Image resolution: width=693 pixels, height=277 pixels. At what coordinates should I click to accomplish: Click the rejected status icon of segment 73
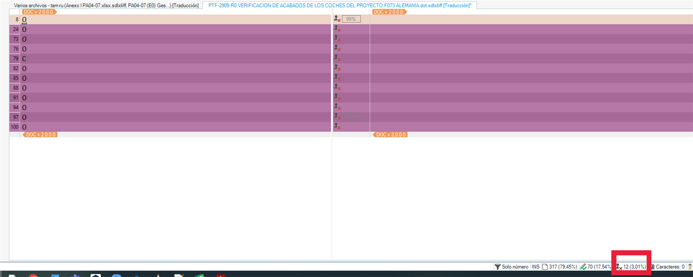click(337, 39)
